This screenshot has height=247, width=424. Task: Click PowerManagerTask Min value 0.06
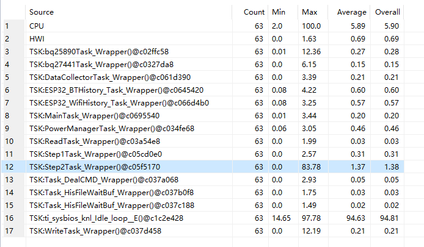click(279, 129)
